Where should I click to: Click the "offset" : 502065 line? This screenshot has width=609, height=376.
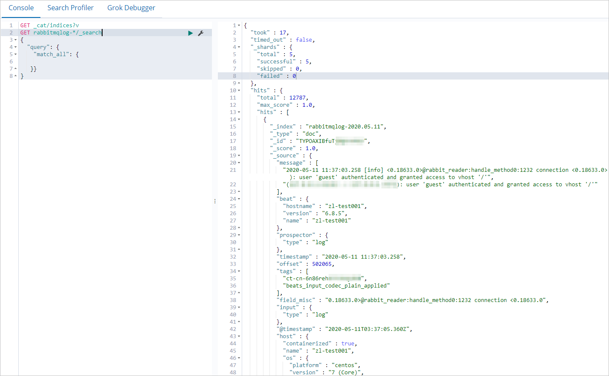tap(306, 264)
